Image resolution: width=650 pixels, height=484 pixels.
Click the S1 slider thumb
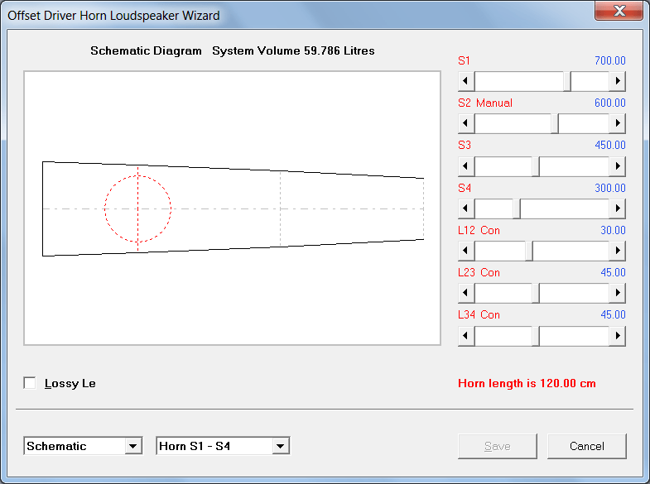coord(567,81)
